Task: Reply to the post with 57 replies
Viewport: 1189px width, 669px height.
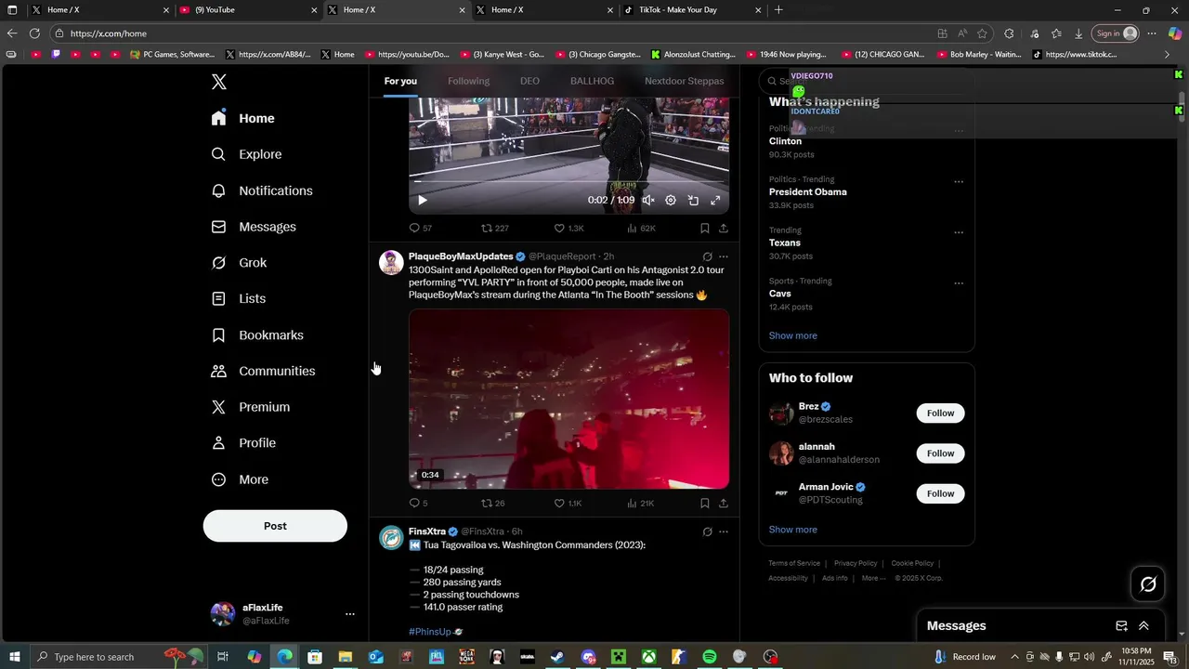Action: coord(420,228)
